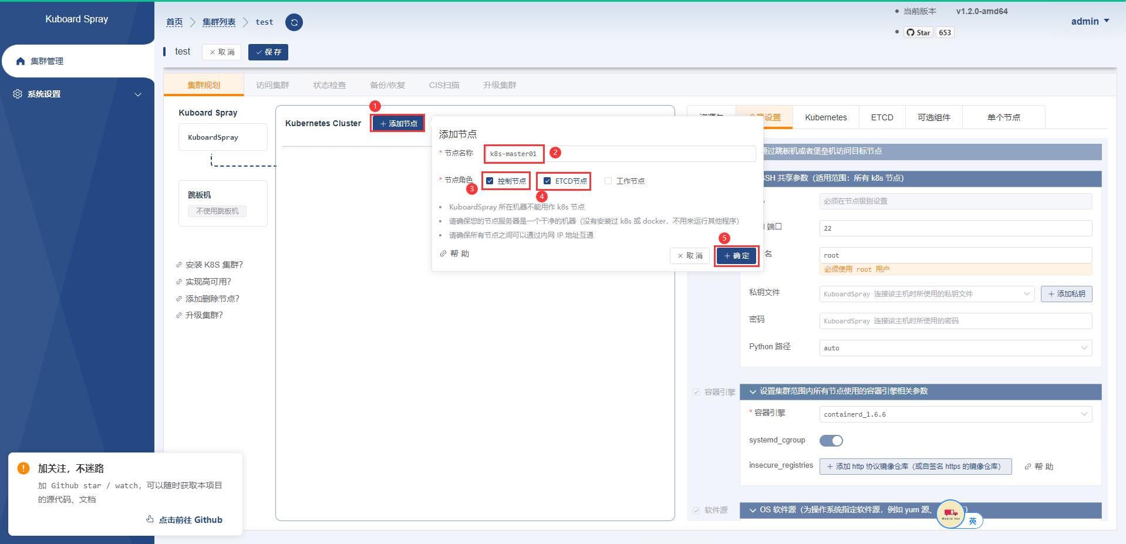Screen dimensions: 1126x544
Task: Click the refresh icon next to test breadcrumb
Action: [x=294, y=22]
